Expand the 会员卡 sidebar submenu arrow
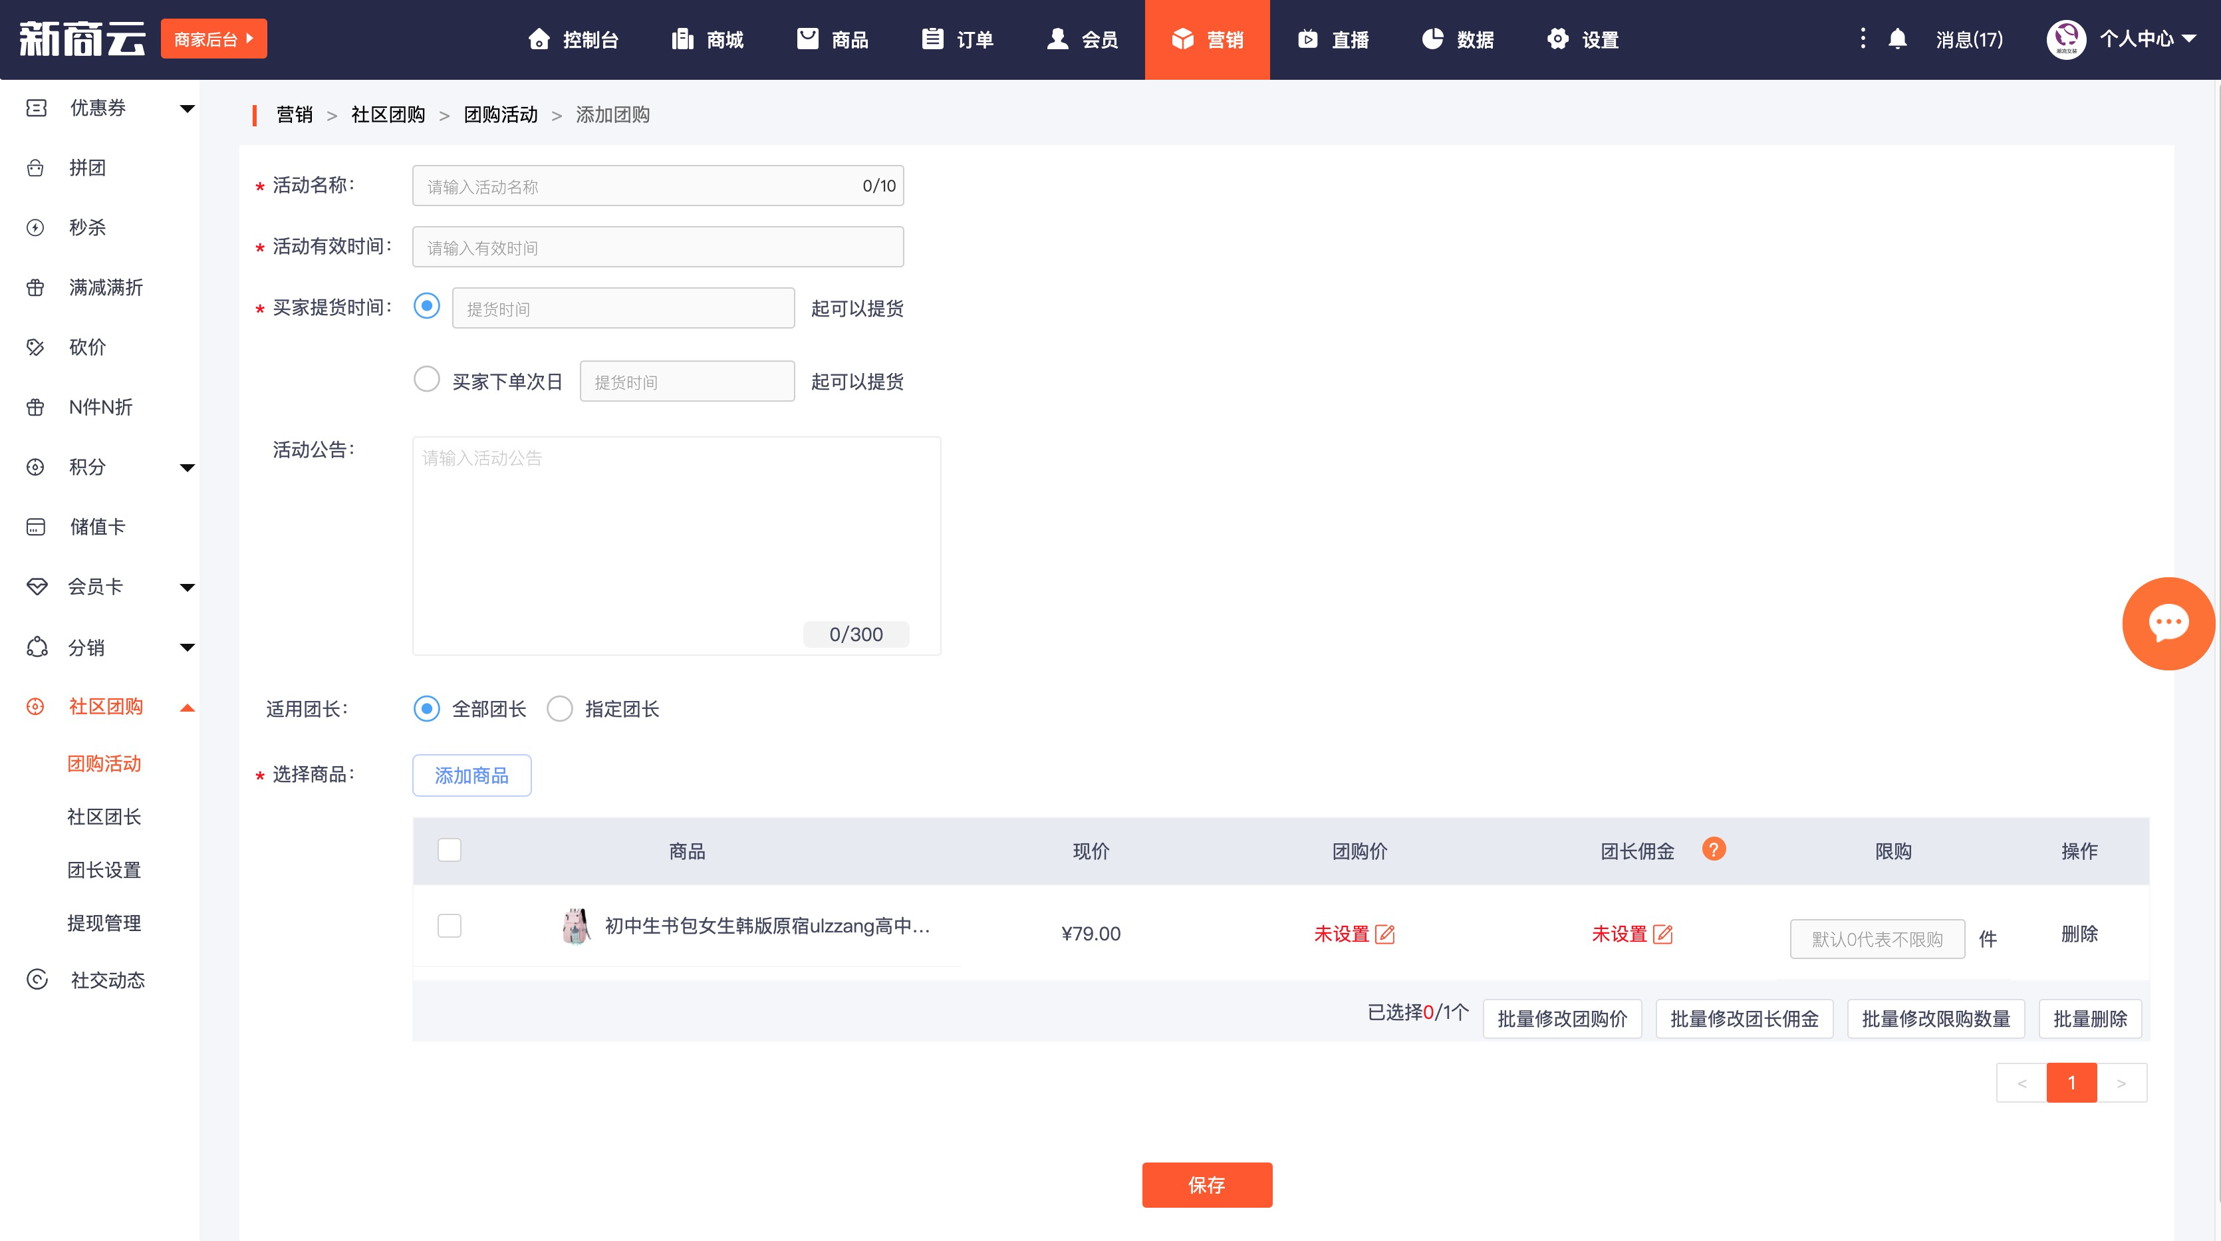This screenshot has width=2221, height=1241. (187, 588)
